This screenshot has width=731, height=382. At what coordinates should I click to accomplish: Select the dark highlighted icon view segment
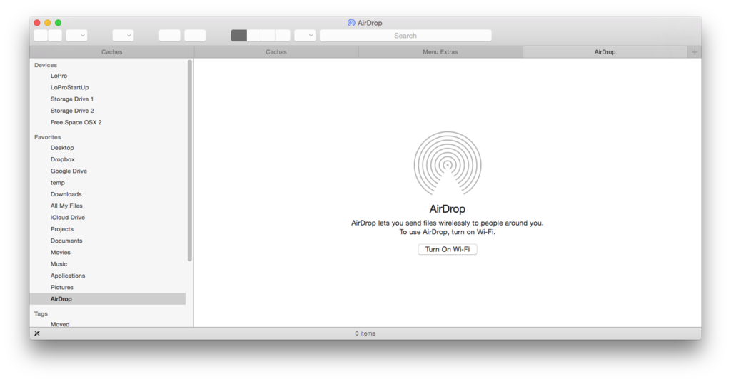pyautogui.click(x=238, y=36)
